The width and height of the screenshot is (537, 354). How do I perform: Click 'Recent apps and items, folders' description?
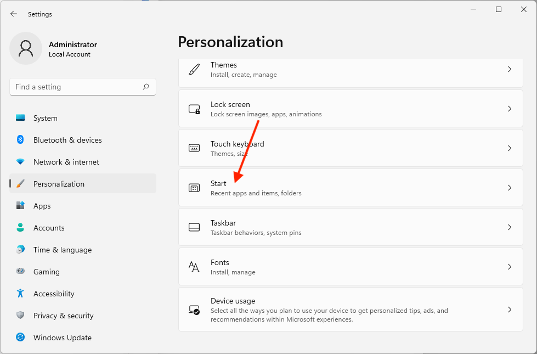(256, 193)
